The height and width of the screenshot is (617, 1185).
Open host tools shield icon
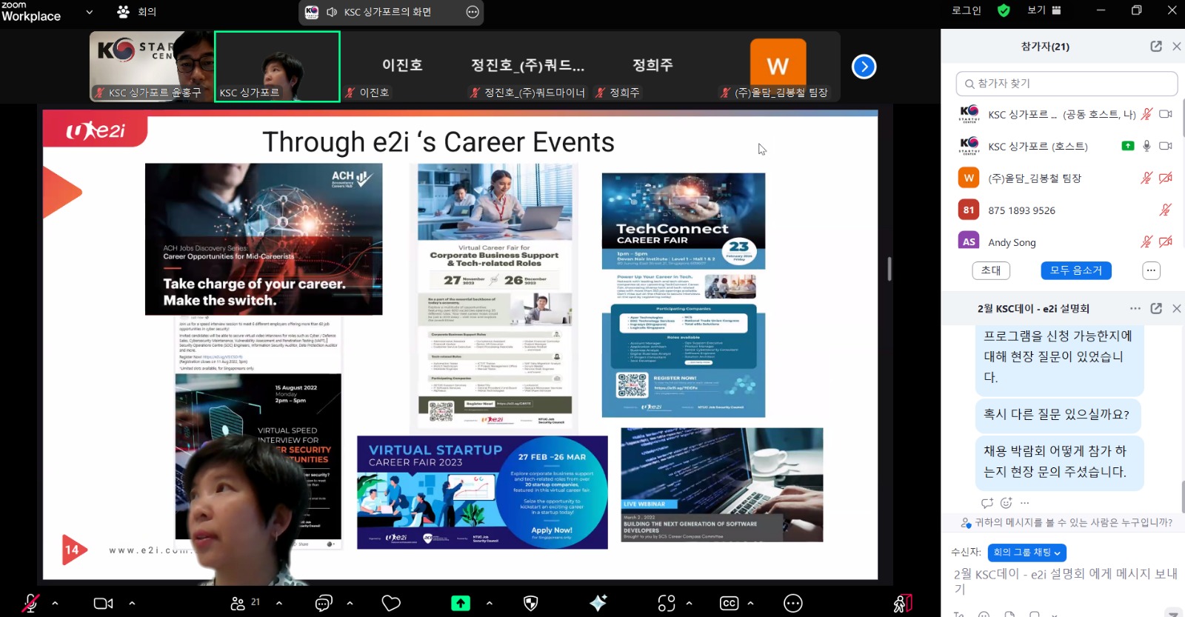[531, 604]
